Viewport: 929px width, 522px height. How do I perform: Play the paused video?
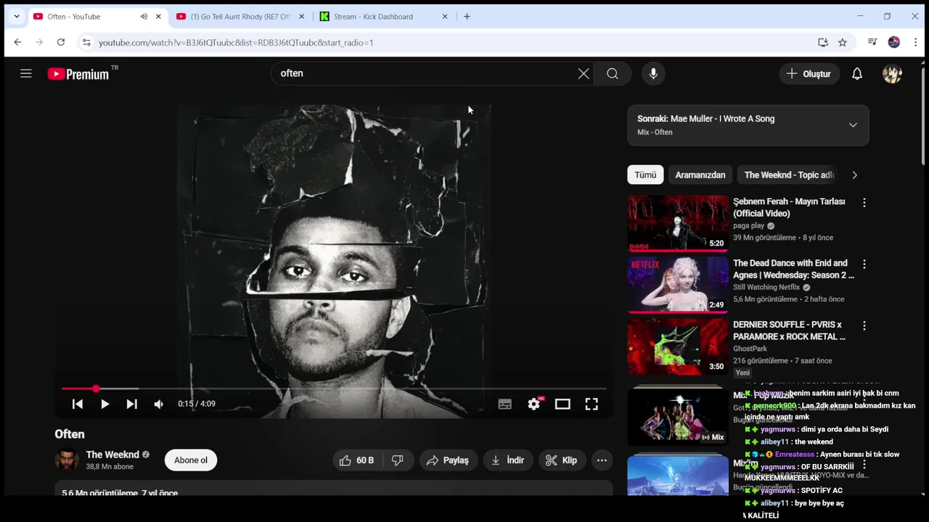[x=105, y=404]
